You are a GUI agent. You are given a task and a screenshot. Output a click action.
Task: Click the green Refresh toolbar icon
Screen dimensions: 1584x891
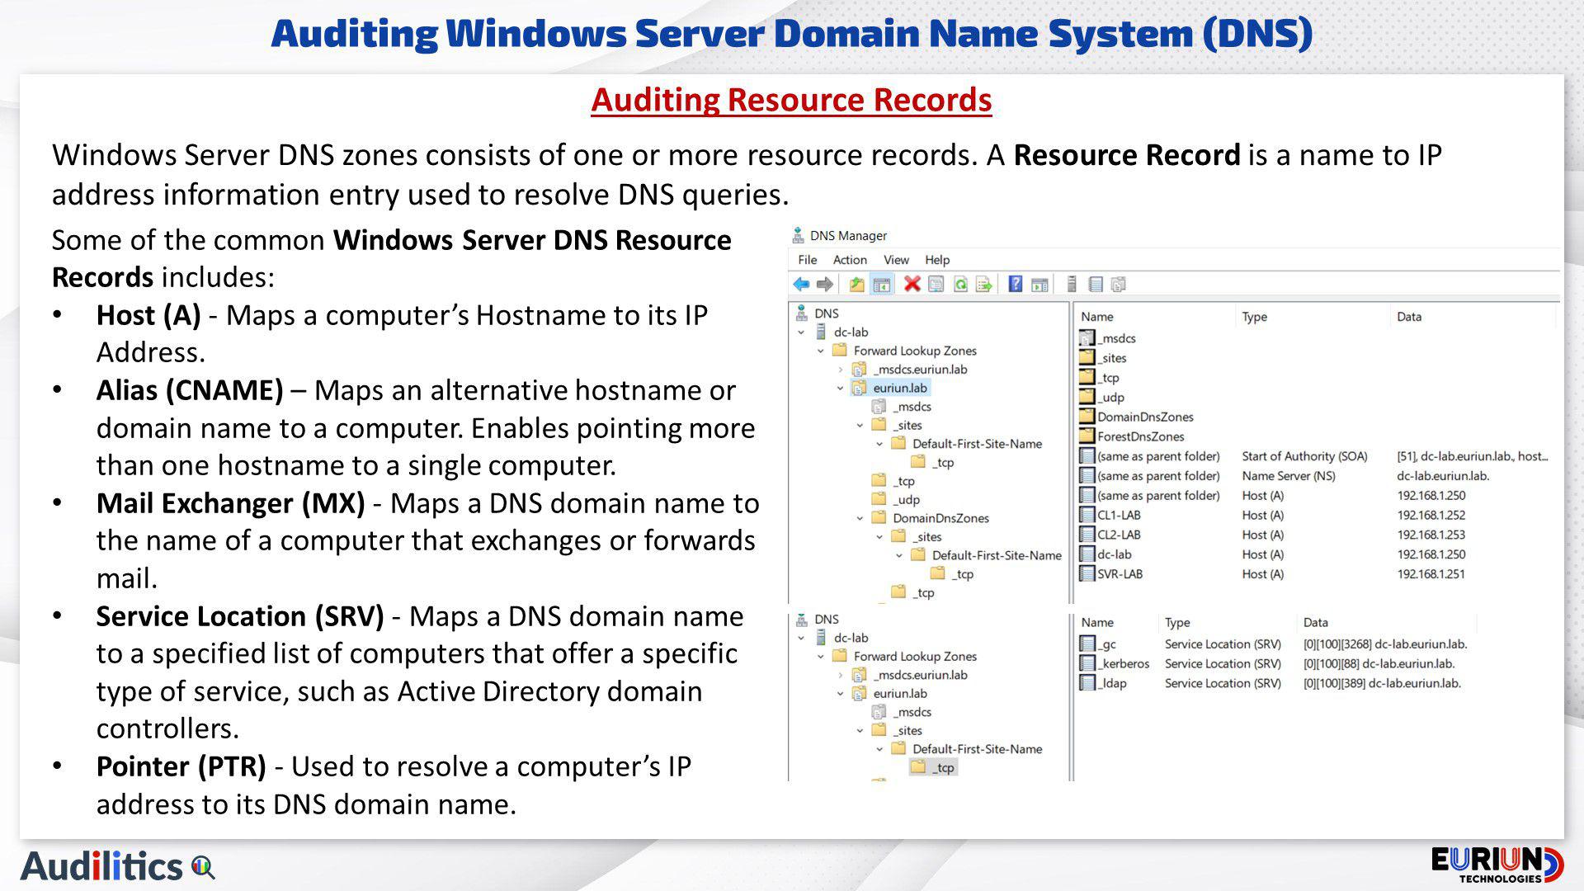(x=960, y=285)
